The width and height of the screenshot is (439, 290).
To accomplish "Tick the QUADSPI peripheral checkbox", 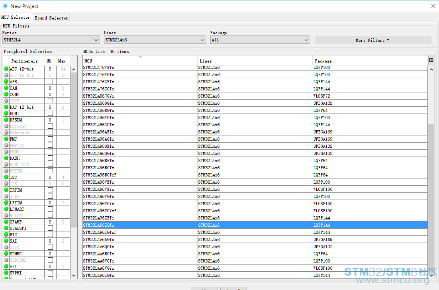I will pyautogui.click(x=51, y=228).
